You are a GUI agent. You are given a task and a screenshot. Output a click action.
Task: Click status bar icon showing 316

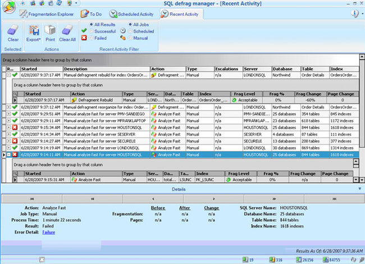click(272, 260)
